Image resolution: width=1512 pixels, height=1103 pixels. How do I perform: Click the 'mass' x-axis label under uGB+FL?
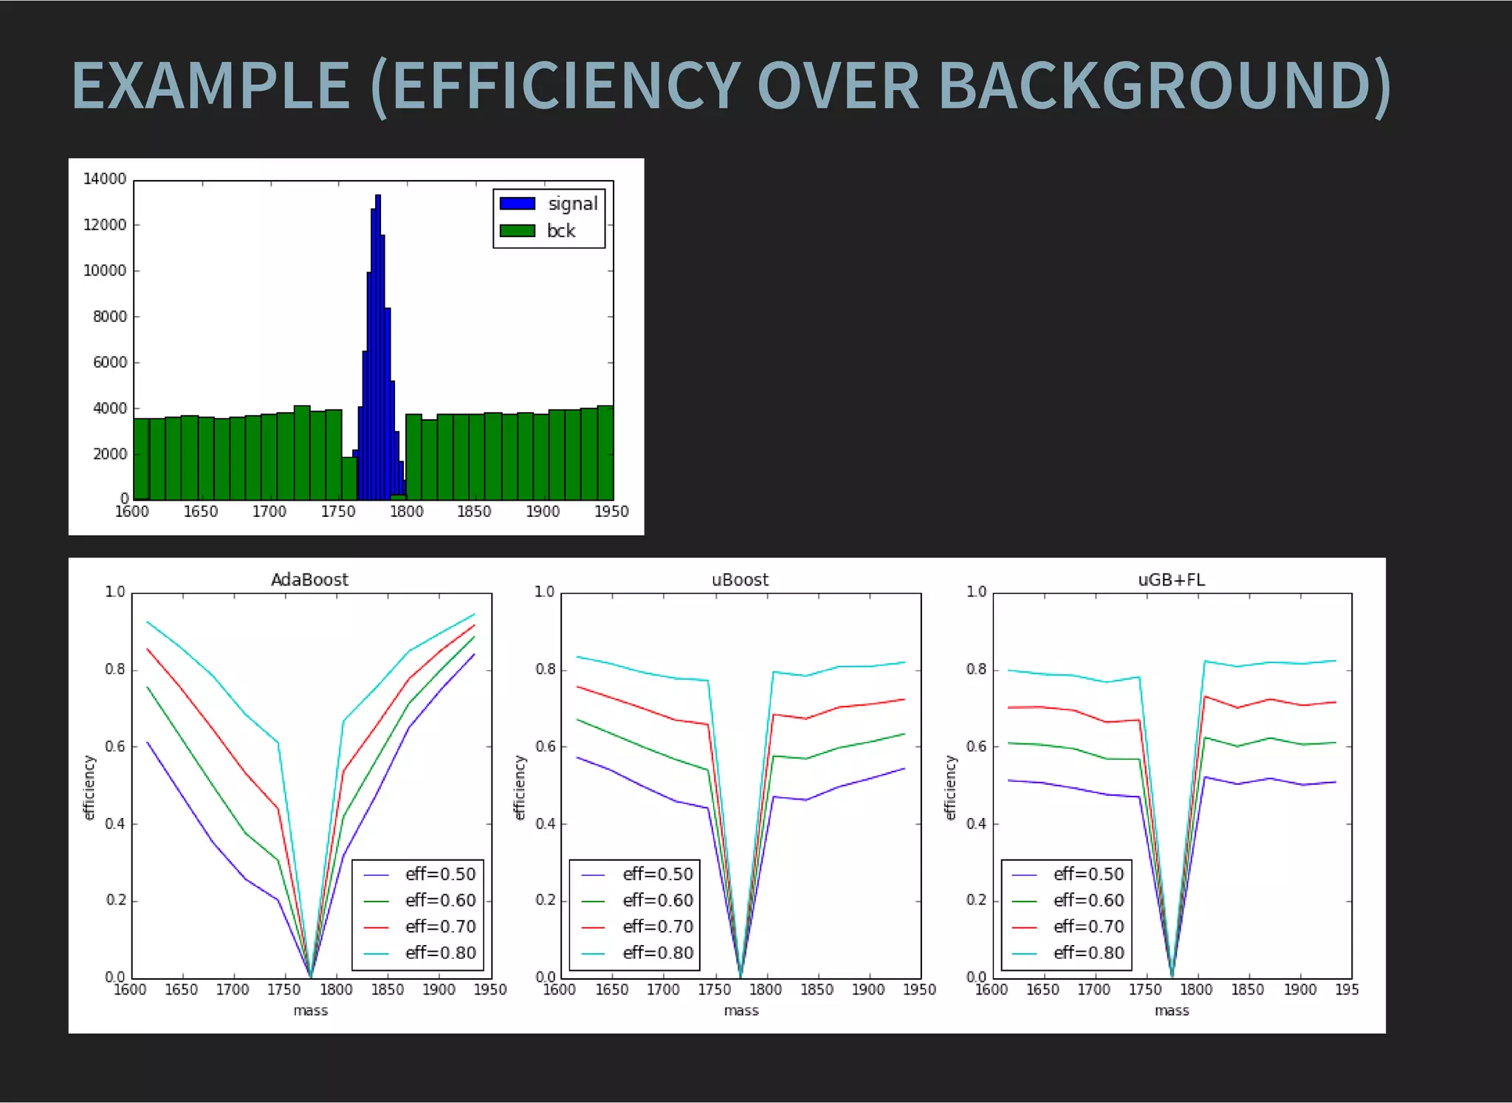point(1172,1011)
